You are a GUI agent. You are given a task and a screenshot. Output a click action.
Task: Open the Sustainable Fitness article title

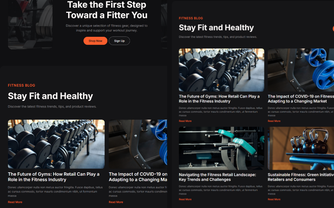coord(301,177)
